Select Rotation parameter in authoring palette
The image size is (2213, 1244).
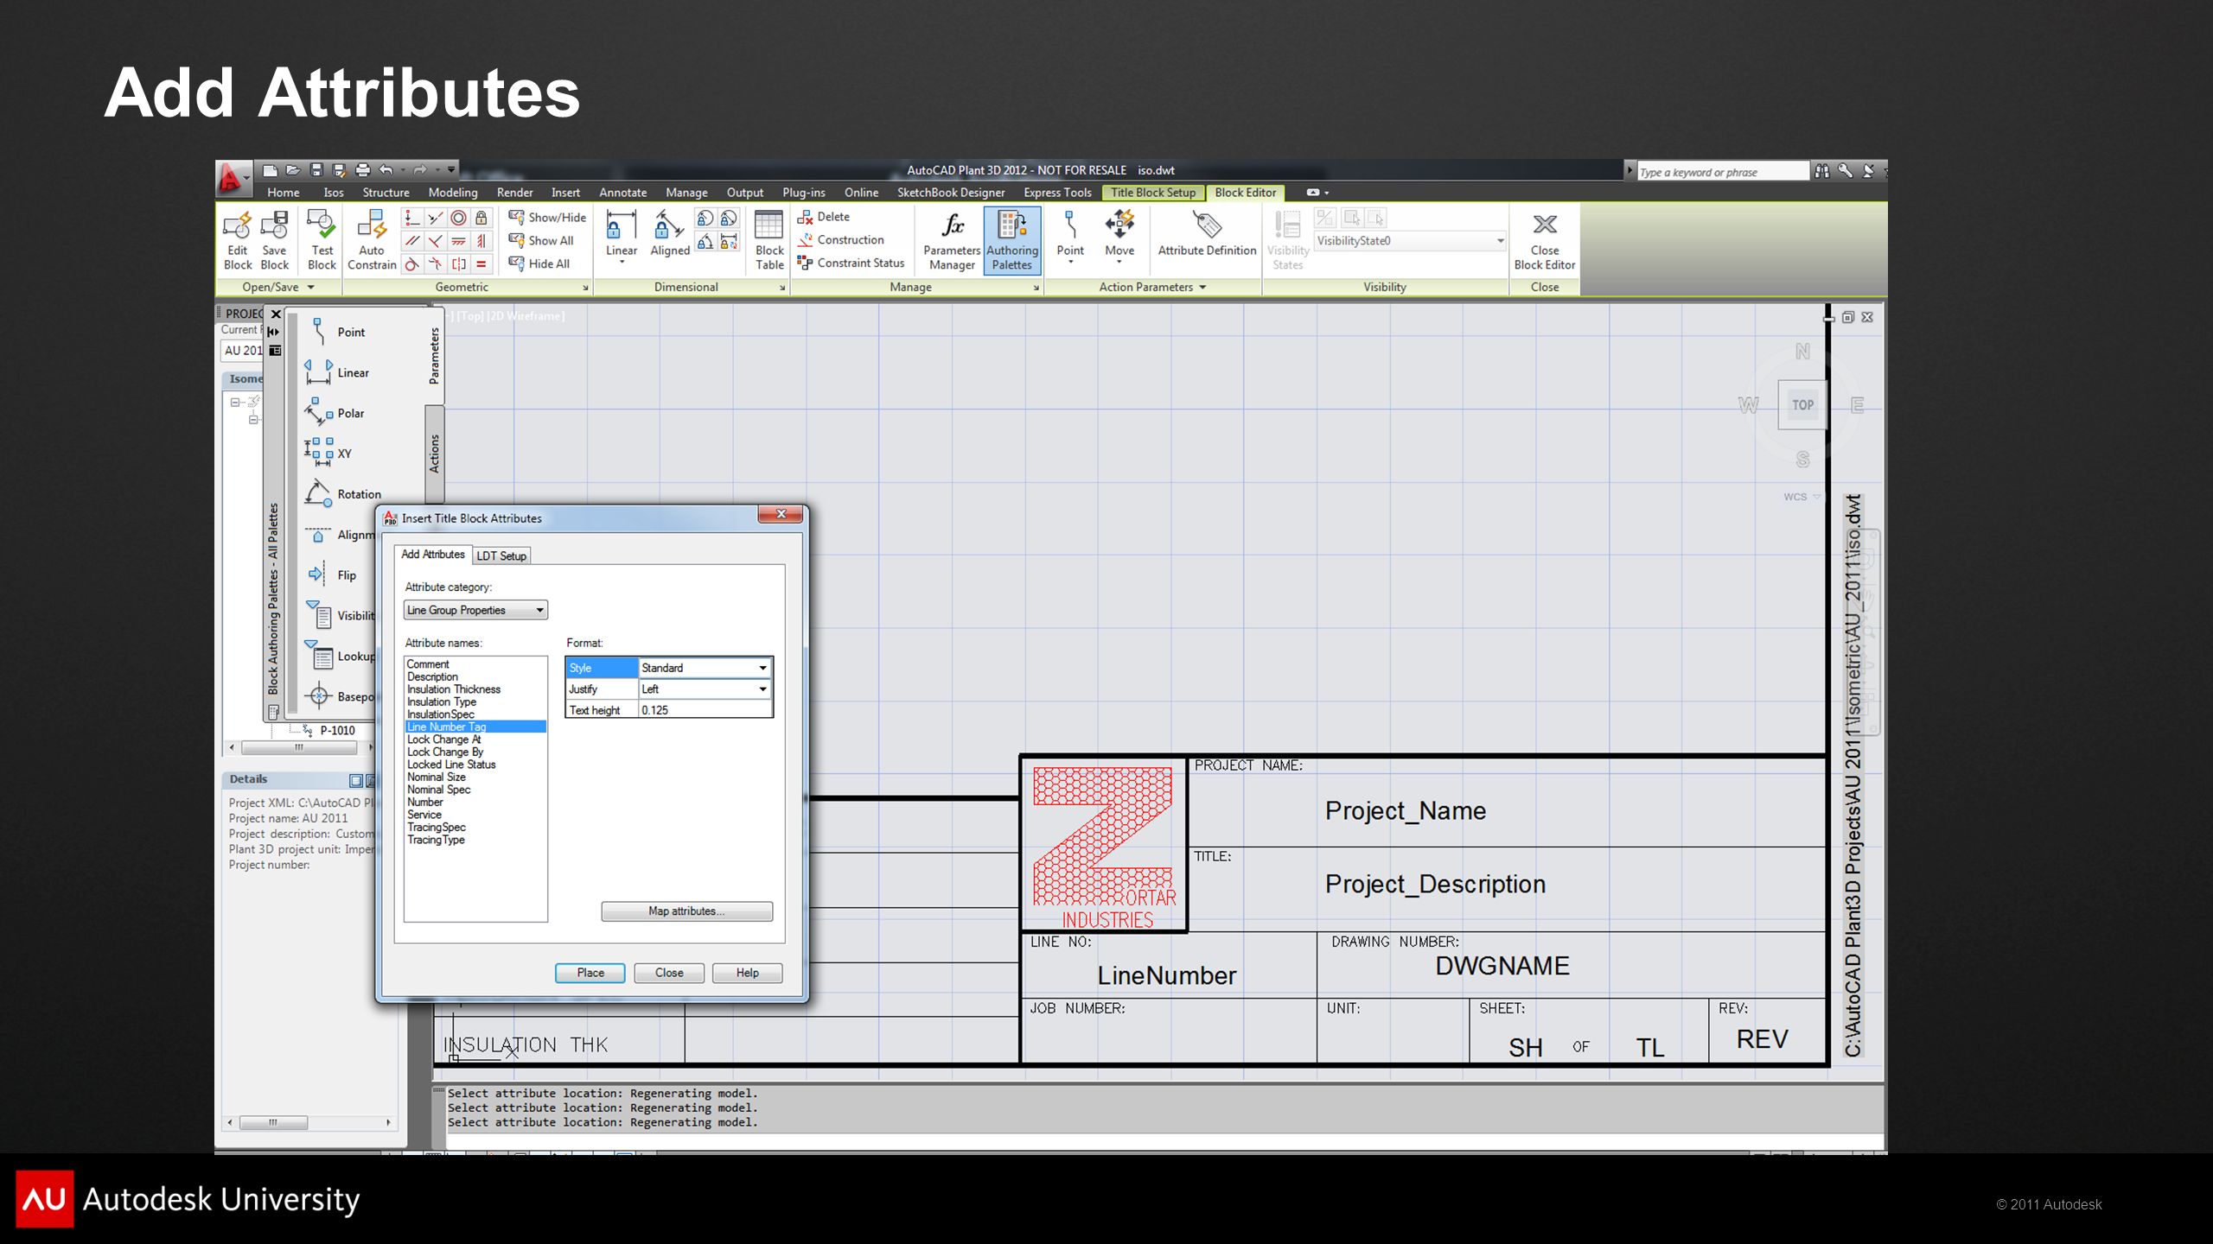342,494
